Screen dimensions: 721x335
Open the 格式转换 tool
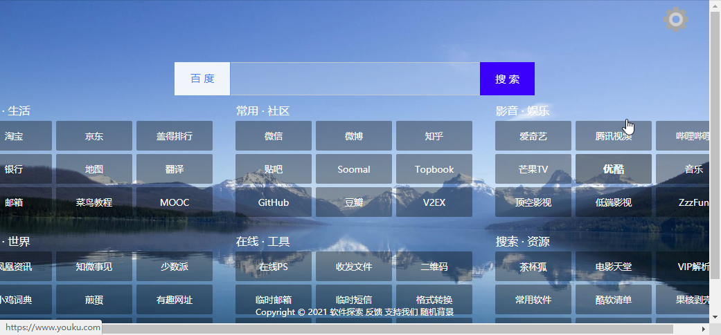(434, 299)
